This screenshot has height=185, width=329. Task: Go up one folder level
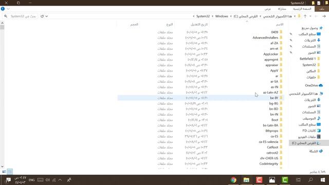pos(305,16)
